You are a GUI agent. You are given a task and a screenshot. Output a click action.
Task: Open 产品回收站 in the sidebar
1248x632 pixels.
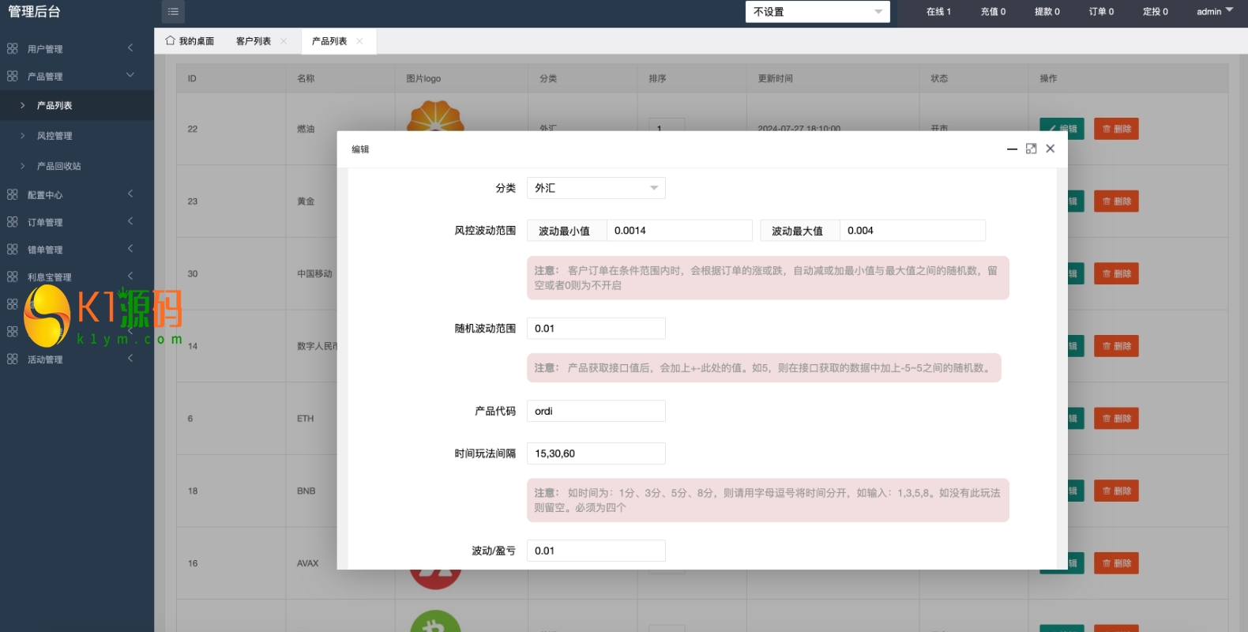(x=77, y=166)
